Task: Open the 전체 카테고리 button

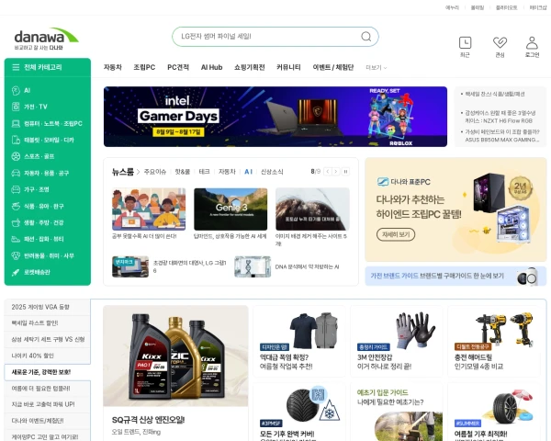Action: [48, 67]
